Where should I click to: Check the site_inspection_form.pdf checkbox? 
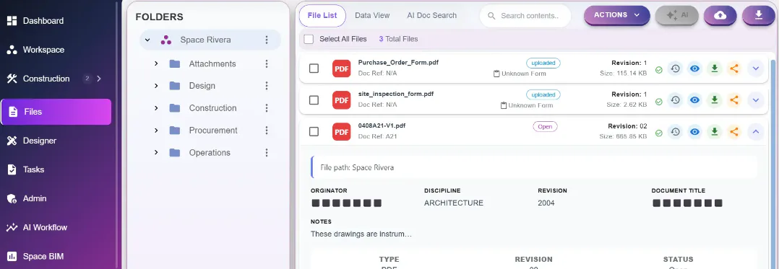point(314,100)
